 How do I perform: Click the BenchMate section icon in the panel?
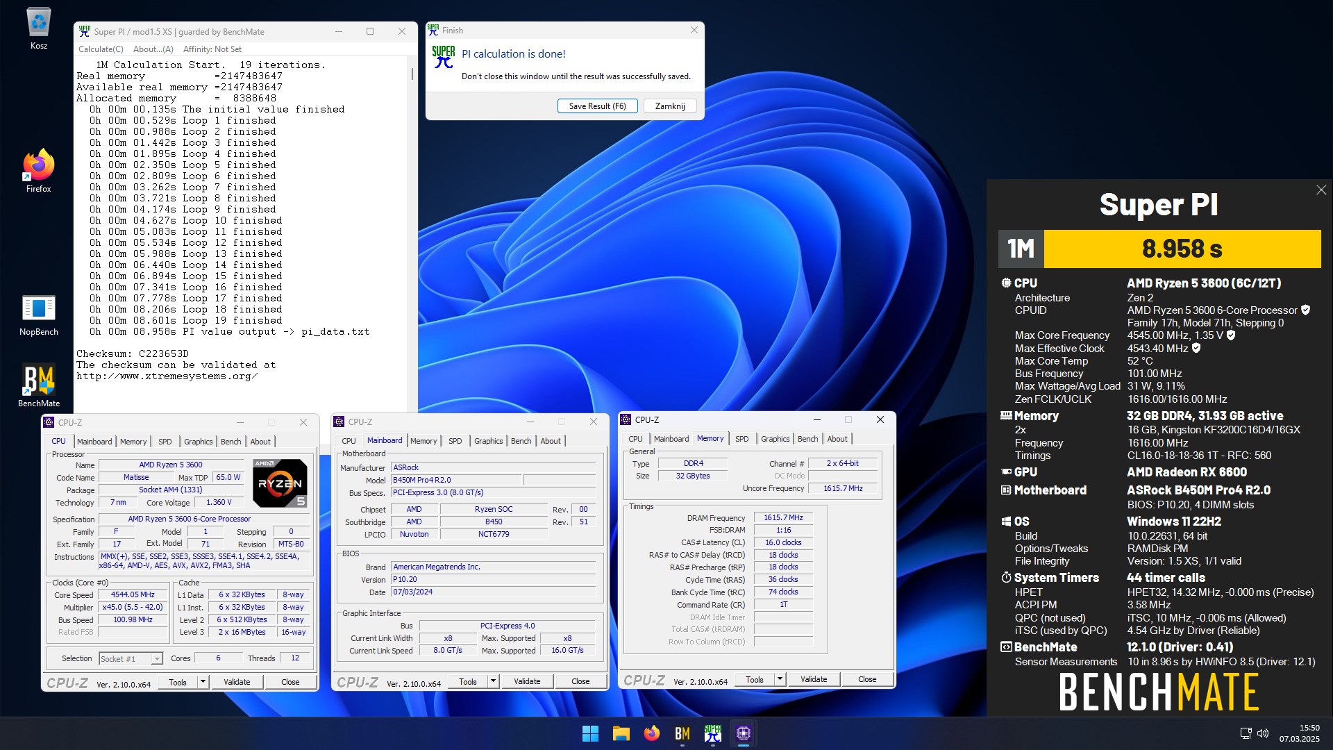point(1006,647)
